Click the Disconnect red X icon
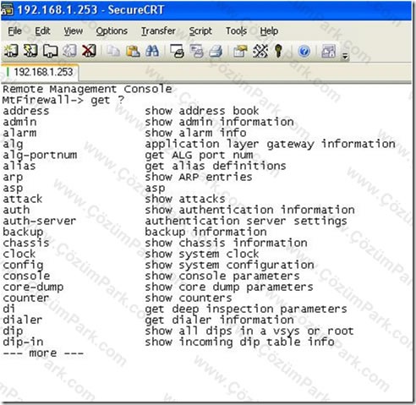 coord(89,51)
